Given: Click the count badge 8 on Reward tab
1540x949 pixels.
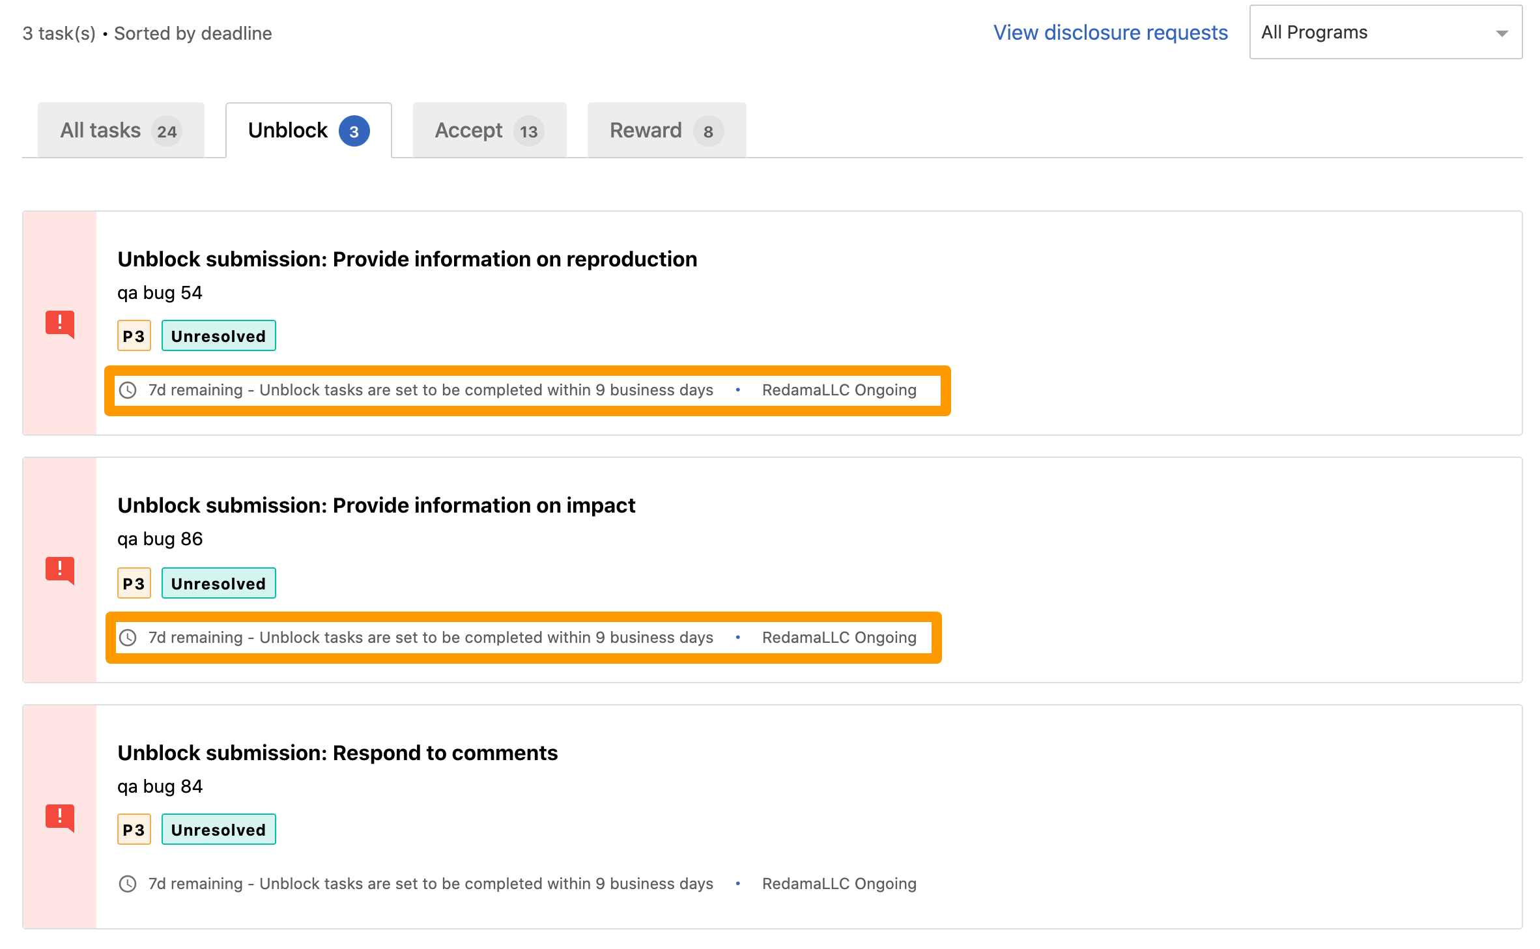Looking at the screenshot, I should tap(709, 132).
